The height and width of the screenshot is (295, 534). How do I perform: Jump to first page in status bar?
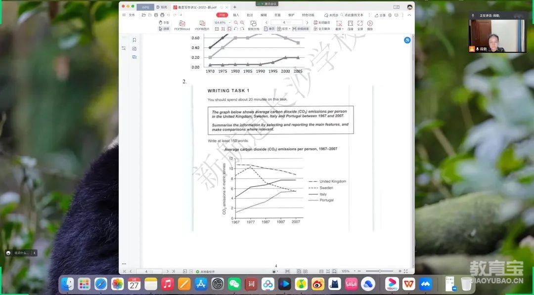(x=125, y=271)
